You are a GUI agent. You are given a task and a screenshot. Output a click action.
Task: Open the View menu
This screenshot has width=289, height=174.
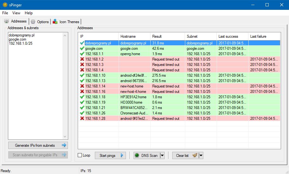tap(16, 13)
